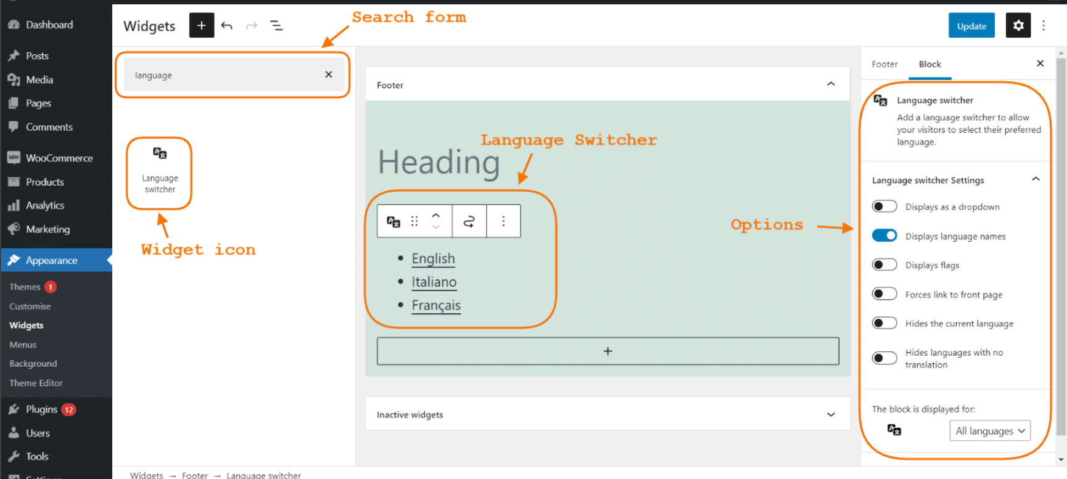
Task: Add a block with the plus appender
Action: (608, 351)
